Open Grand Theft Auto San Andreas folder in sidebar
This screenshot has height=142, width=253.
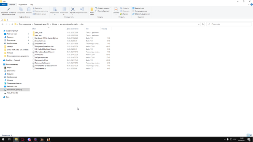pyautogui.click(x=17, y=50)
